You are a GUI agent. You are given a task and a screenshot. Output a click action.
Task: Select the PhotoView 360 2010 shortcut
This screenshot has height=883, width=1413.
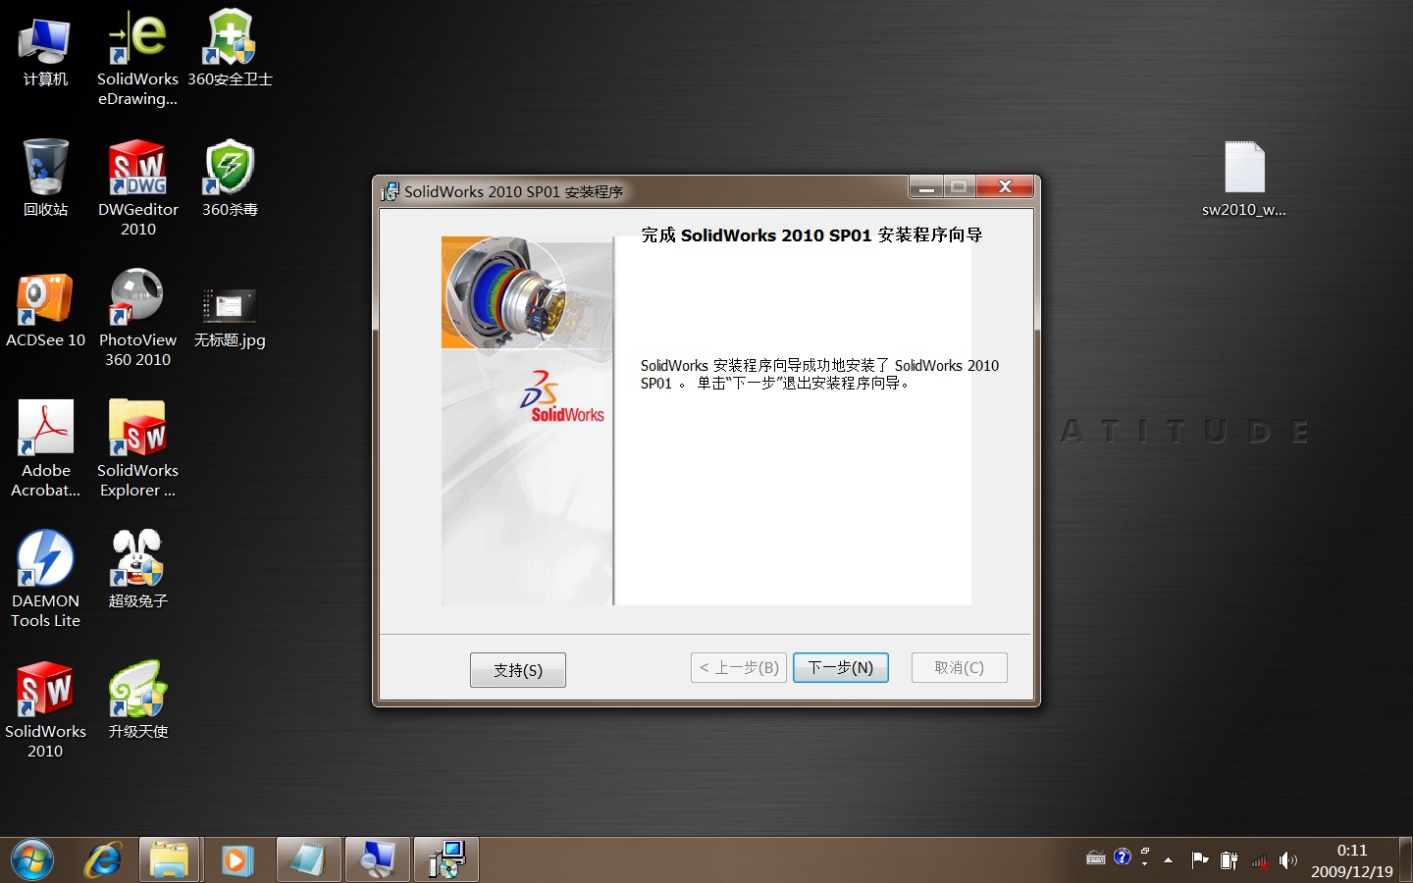pyautogui.click(x=137, y=319)
